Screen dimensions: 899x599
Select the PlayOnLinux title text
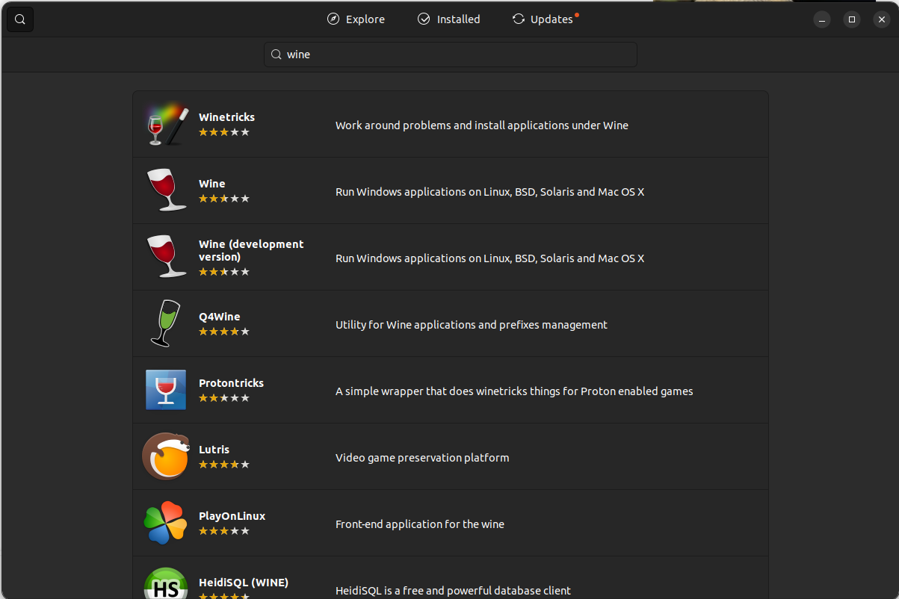click(232, 516)
